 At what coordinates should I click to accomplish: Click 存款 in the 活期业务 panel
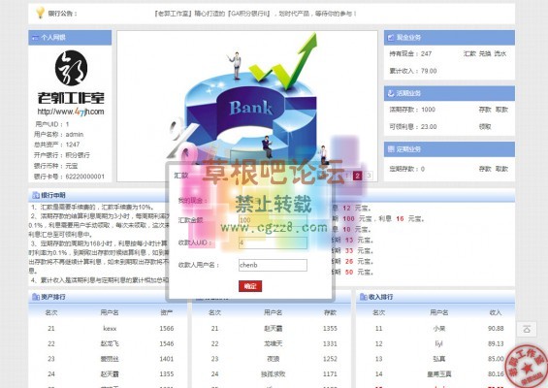[485, 110]
